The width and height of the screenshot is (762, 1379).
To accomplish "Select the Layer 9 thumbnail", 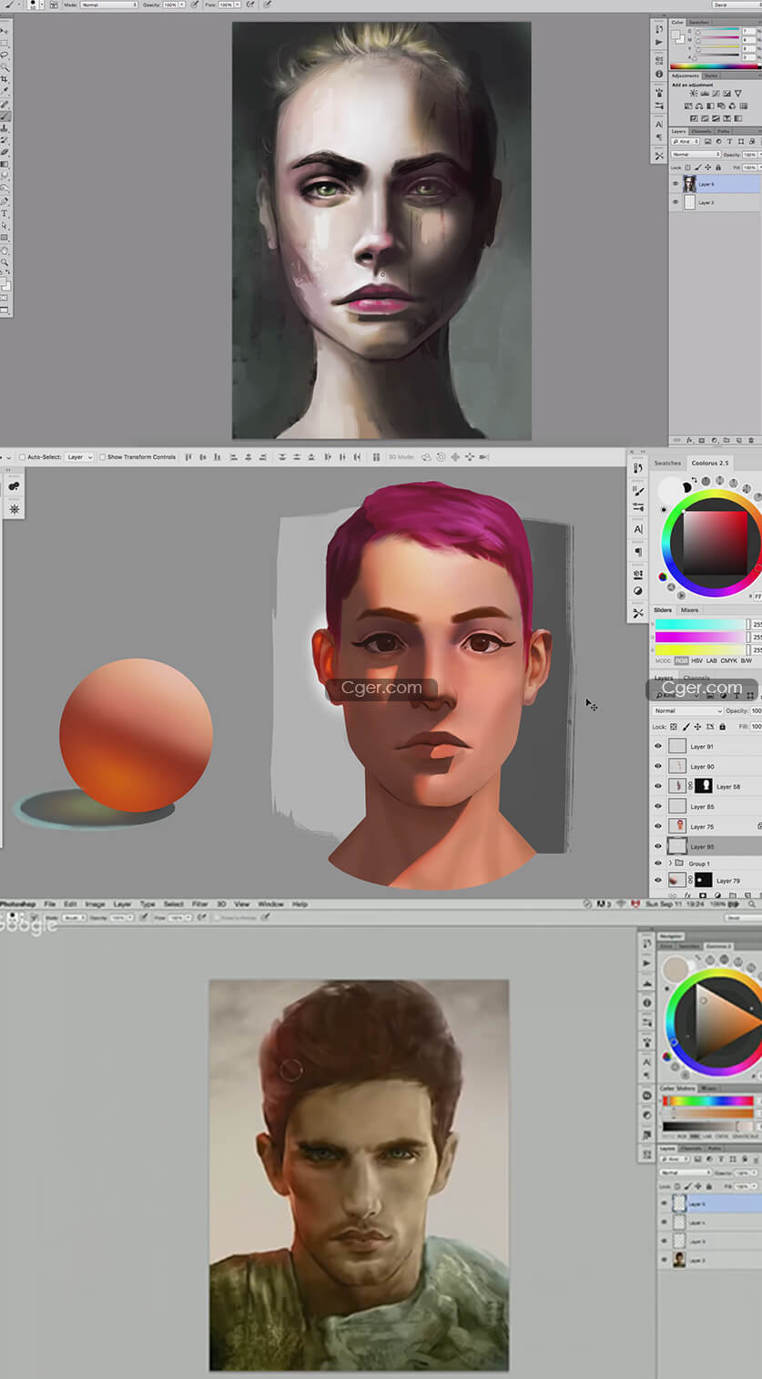I will point(689,184).
